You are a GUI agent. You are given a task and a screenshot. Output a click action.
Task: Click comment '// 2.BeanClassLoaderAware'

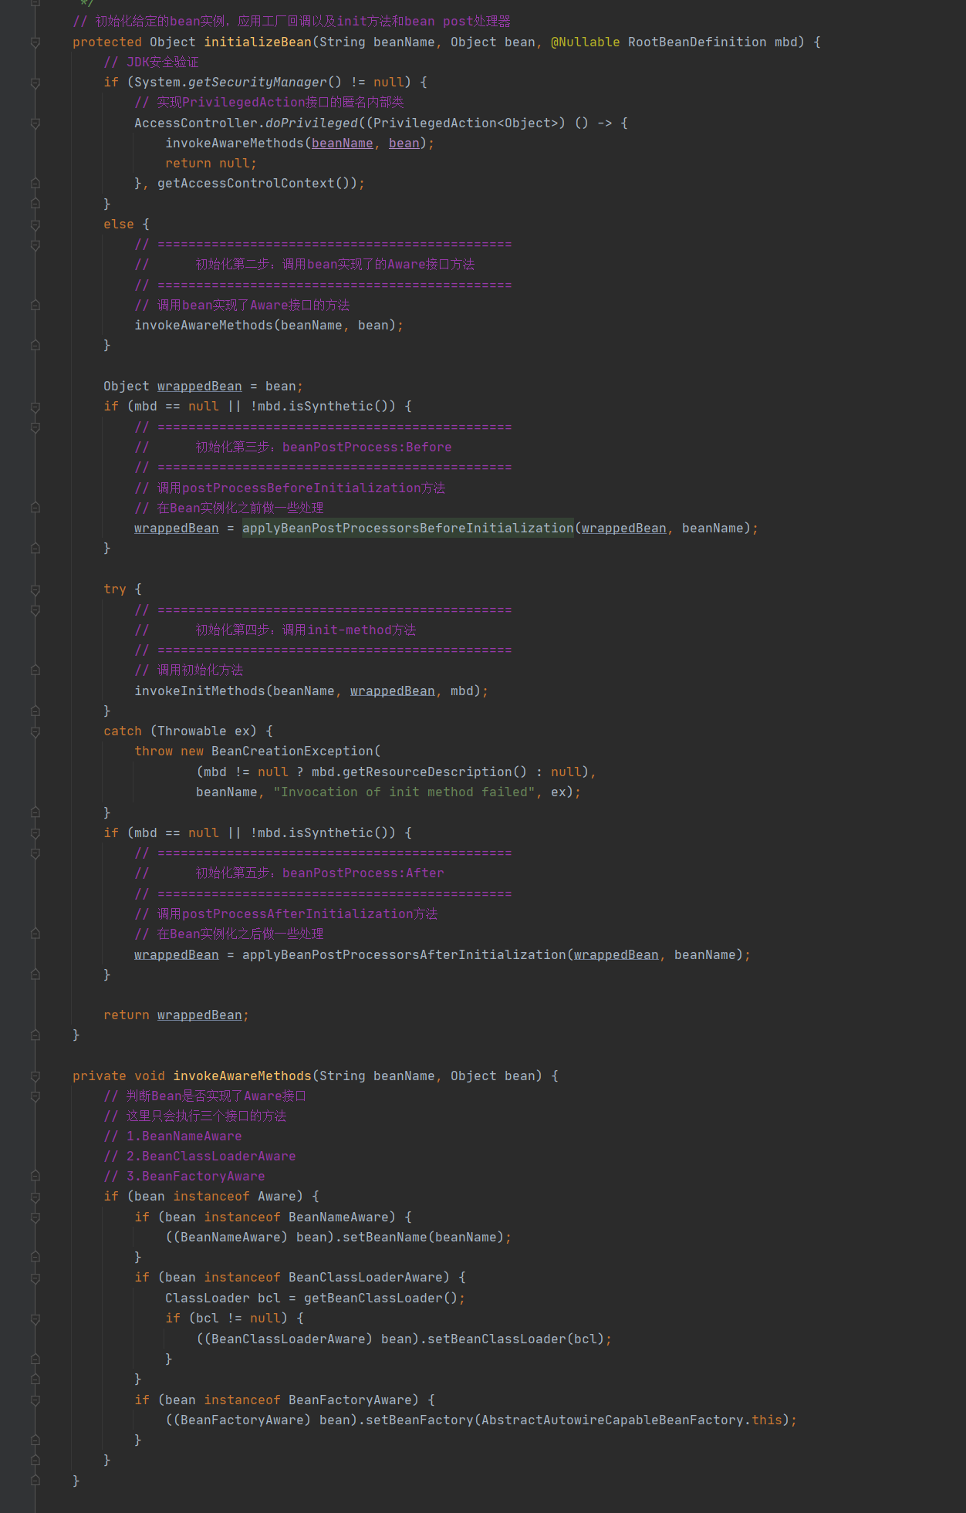click(x=200, y=1157)
